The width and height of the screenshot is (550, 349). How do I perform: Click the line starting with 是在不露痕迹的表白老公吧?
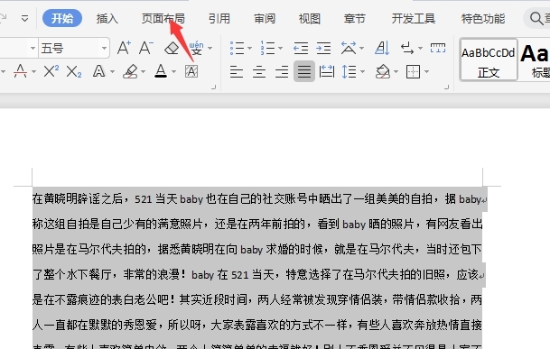click(x=257, y=299)
